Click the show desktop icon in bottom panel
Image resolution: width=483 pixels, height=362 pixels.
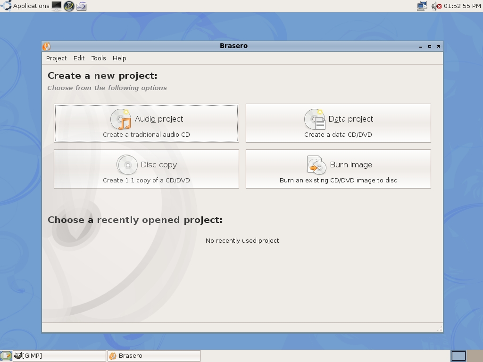(6, 356)
